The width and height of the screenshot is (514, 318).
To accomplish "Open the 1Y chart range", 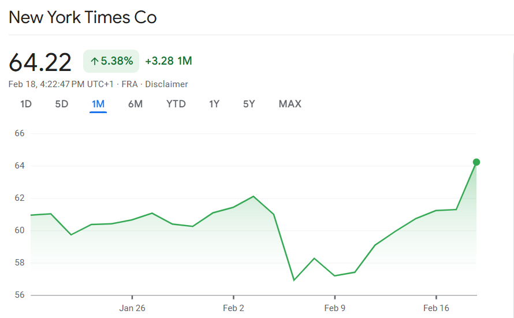I will [214, 104].
